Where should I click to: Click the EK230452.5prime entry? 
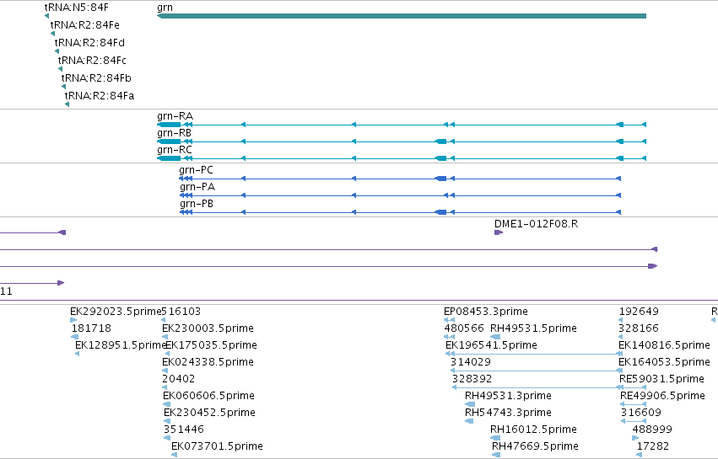point(210,413)
